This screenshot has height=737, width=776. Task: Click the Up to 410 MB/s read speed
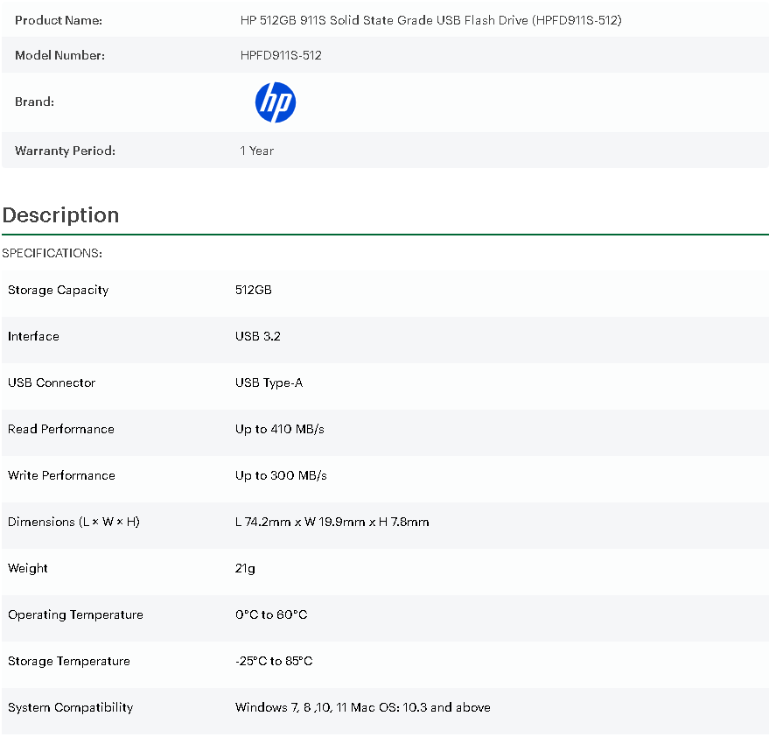tap(280, 429)
